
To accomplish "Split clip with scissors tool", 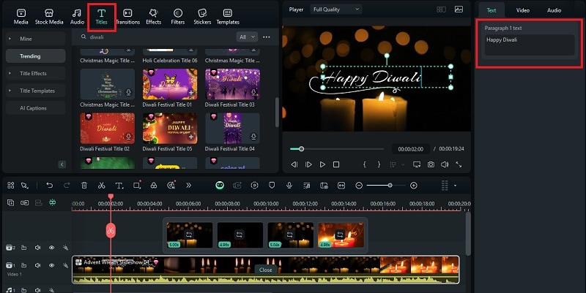I will tap(101, 186).
